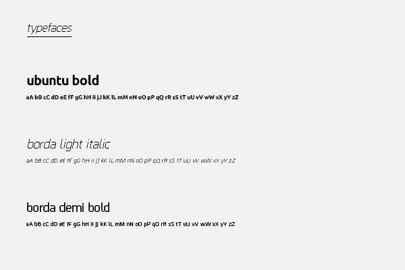Click "zZ" ending the ubuntu bold alphabet
This screenshot has width=405, height=270.
click(235, 97)
